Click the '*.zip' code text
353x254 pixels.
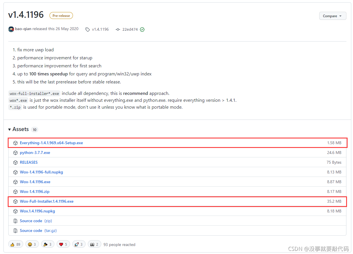coord(15,107)
